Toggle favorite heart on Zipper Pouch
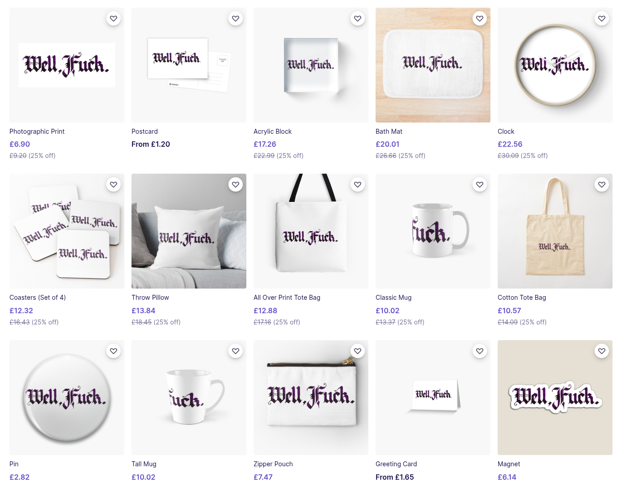Screen dimensions: 626x486 point(358,351)
